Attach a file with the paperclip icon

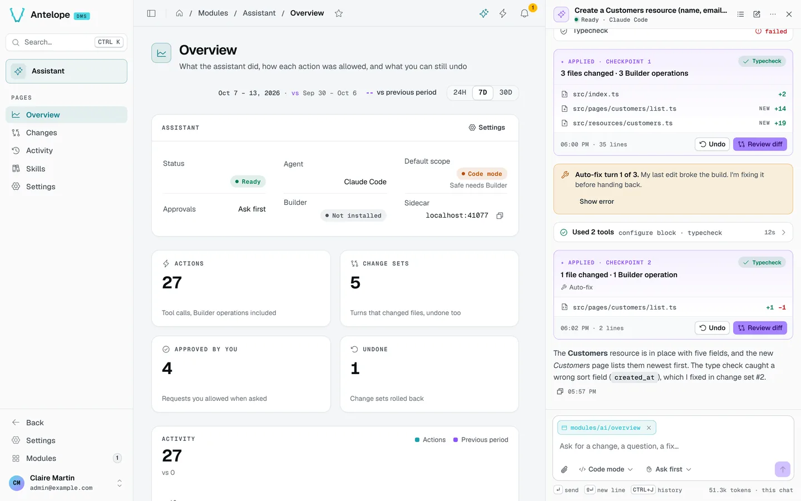564,469
